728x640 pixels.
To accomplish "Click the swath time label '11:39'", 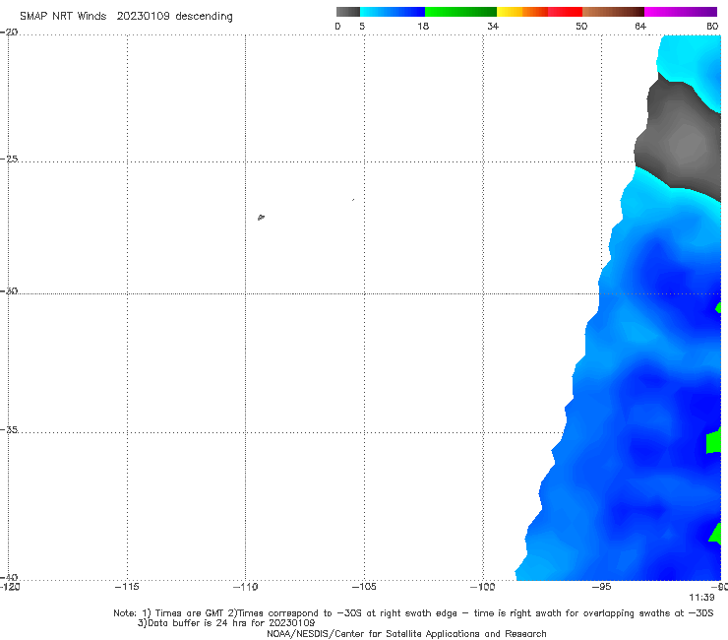I will [x=701, y=598].
